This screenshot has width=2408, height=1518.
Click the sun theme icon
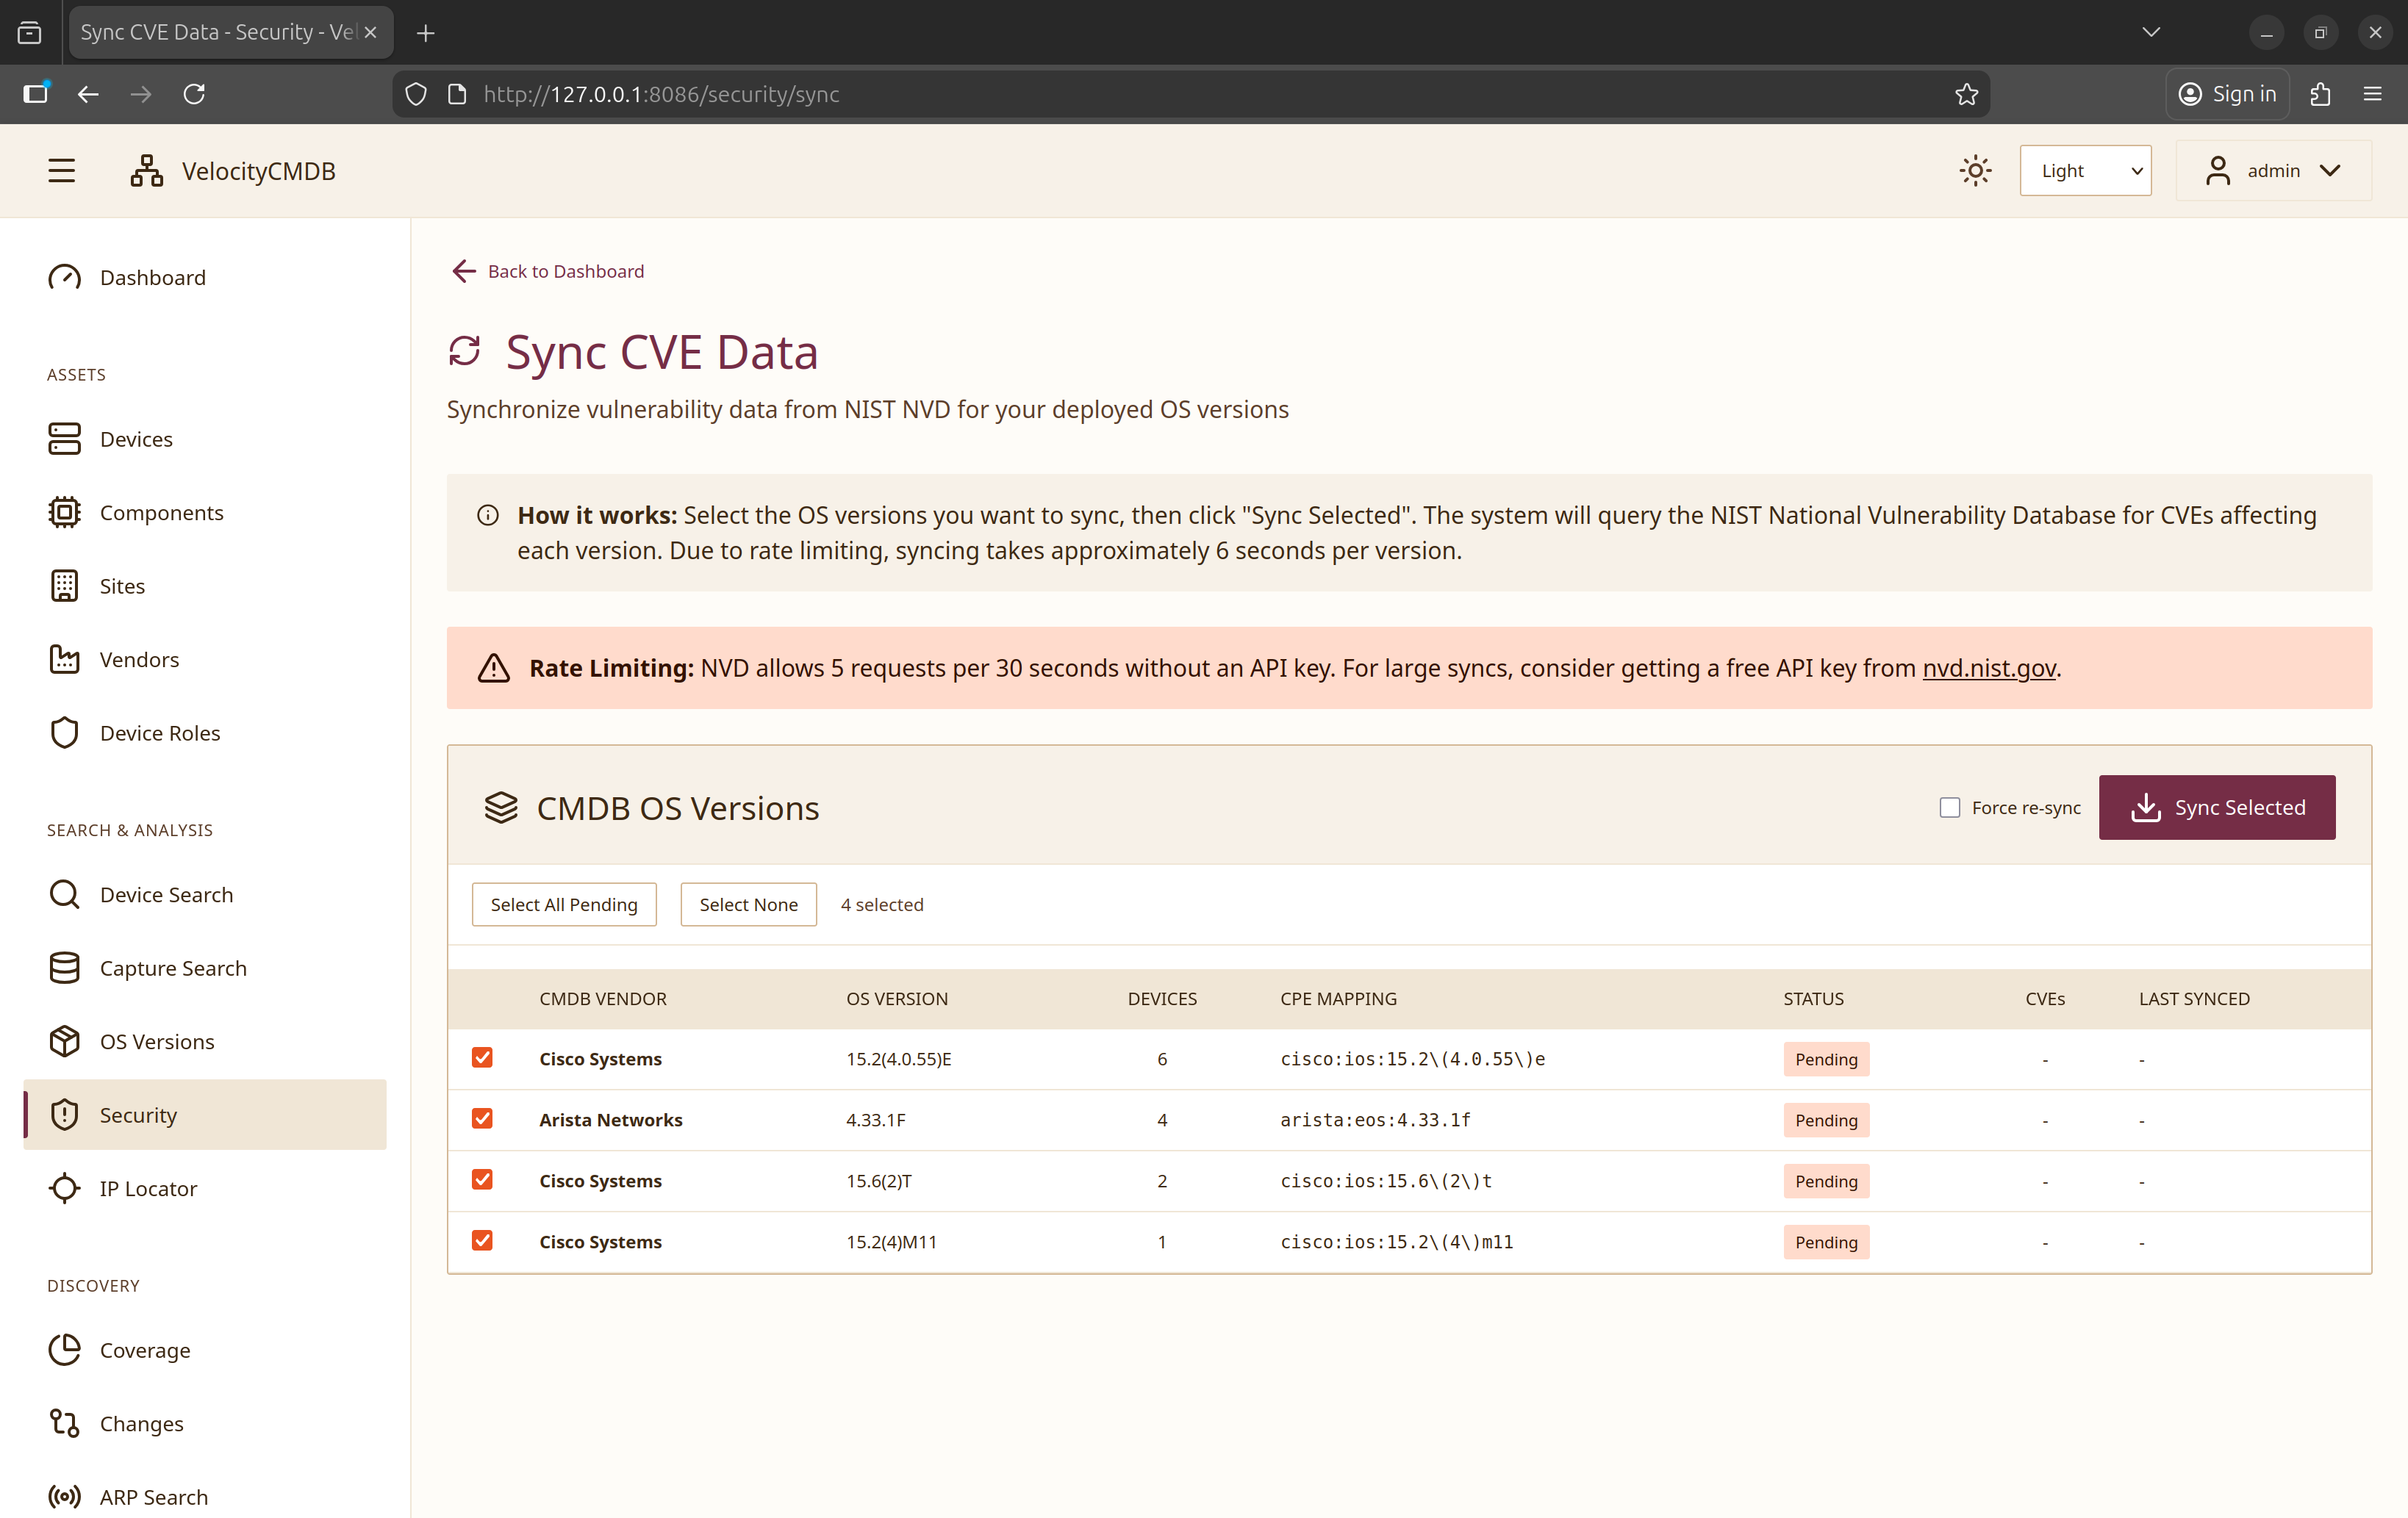1975,171
